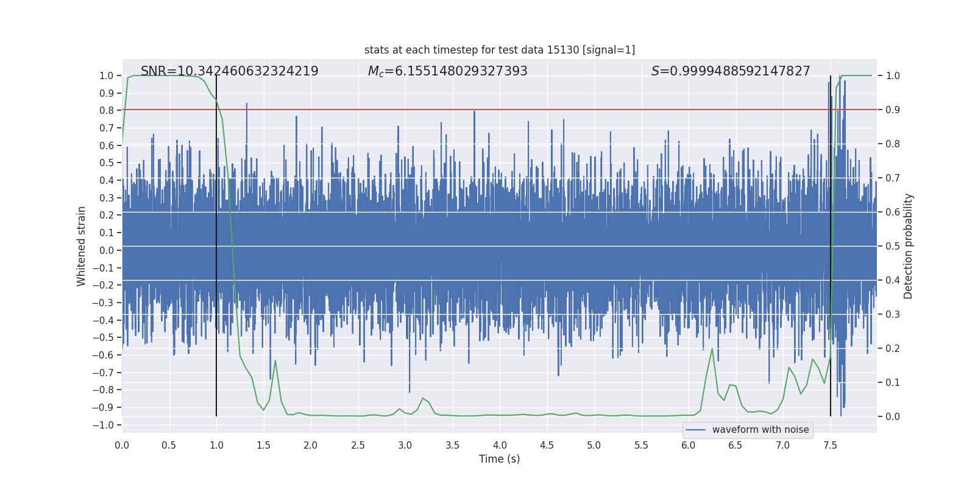975x487 pixels.
Task: Click the SNR=10.34 annotation text
Action: pos(229,71)
